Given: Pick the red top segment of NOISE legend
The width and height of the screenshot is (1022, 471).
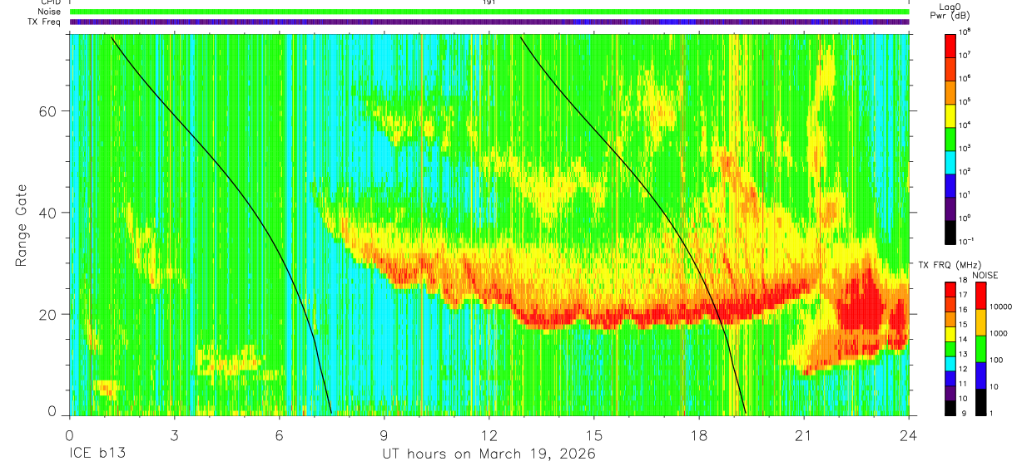Looking at the screenshot, I should tap(982, 296).
